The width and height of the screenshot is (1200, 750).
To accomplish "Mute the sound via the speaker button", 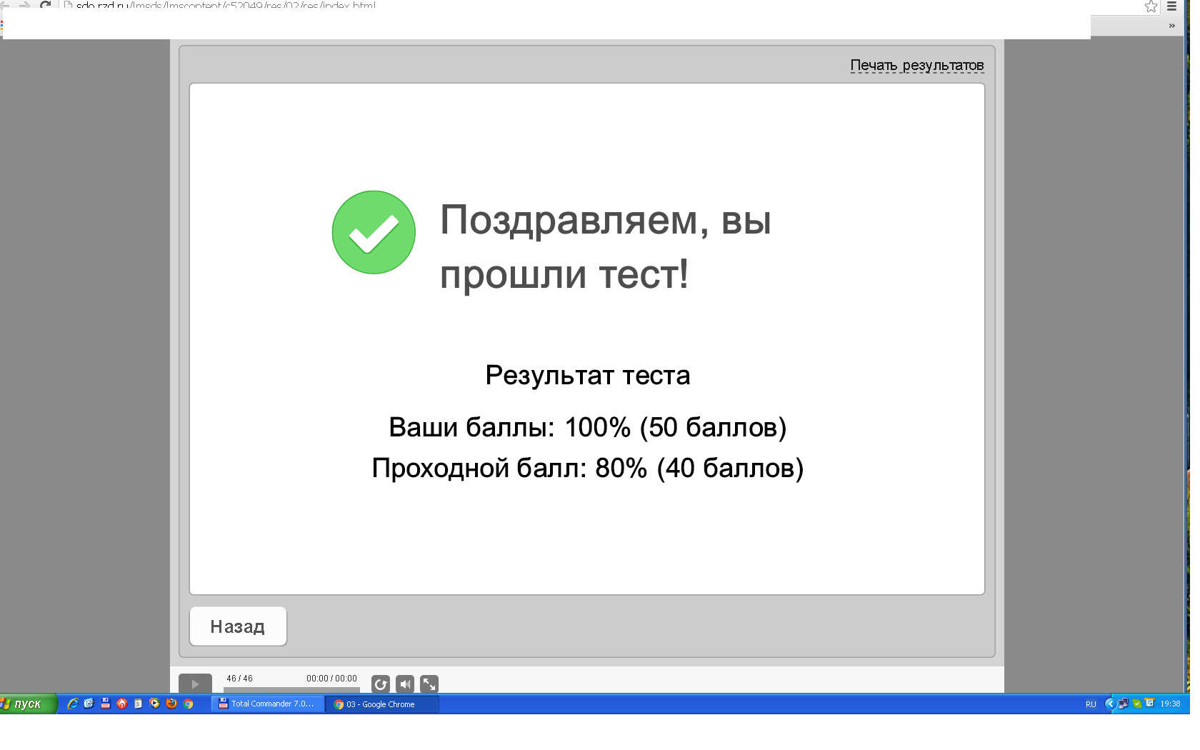I will tap(404, 684).
